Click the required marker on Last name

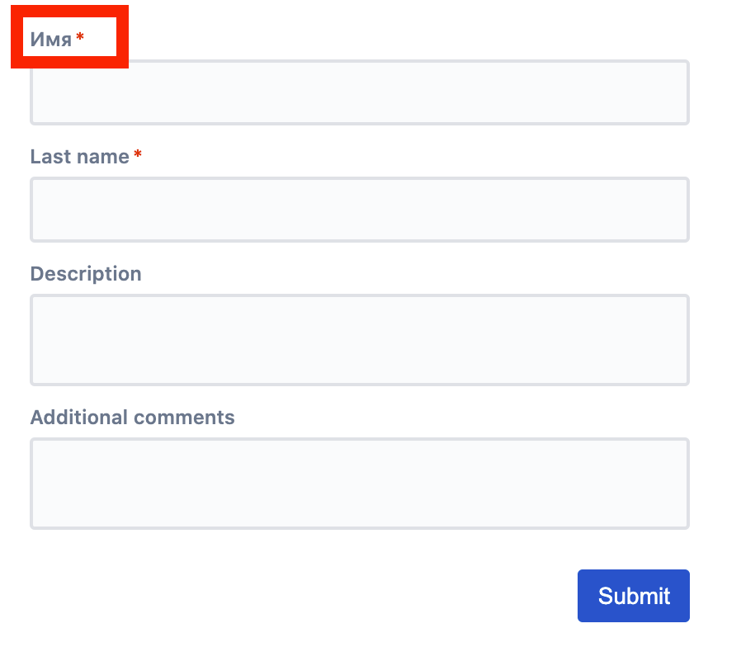tap(138, 153)
